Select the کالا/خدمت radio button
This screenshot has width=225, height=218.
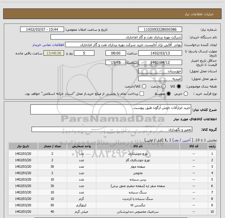[144, 86]
